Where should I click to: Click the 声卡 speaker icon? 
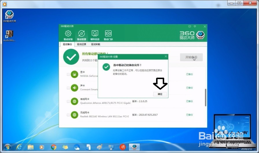[x=75, y=88]
